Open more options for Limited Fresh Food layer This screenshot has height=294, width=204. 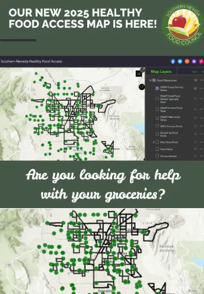tap(202, 109)
